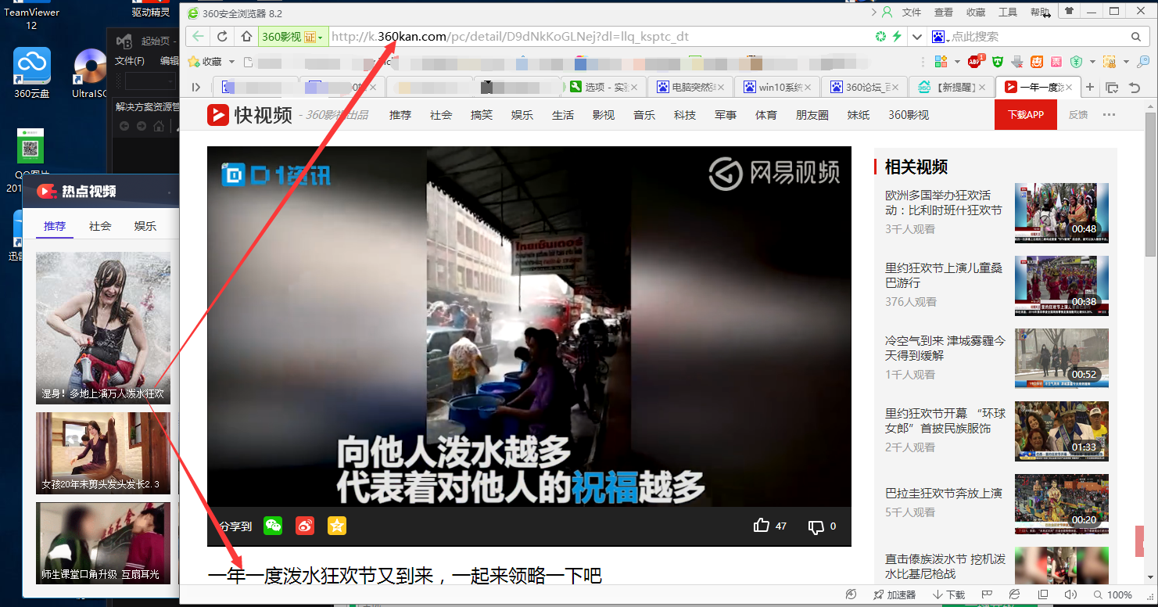Screen dimensions: 1158x607
Task: Open the Baidu search engine selector dropdown
Action: point(939,37)
